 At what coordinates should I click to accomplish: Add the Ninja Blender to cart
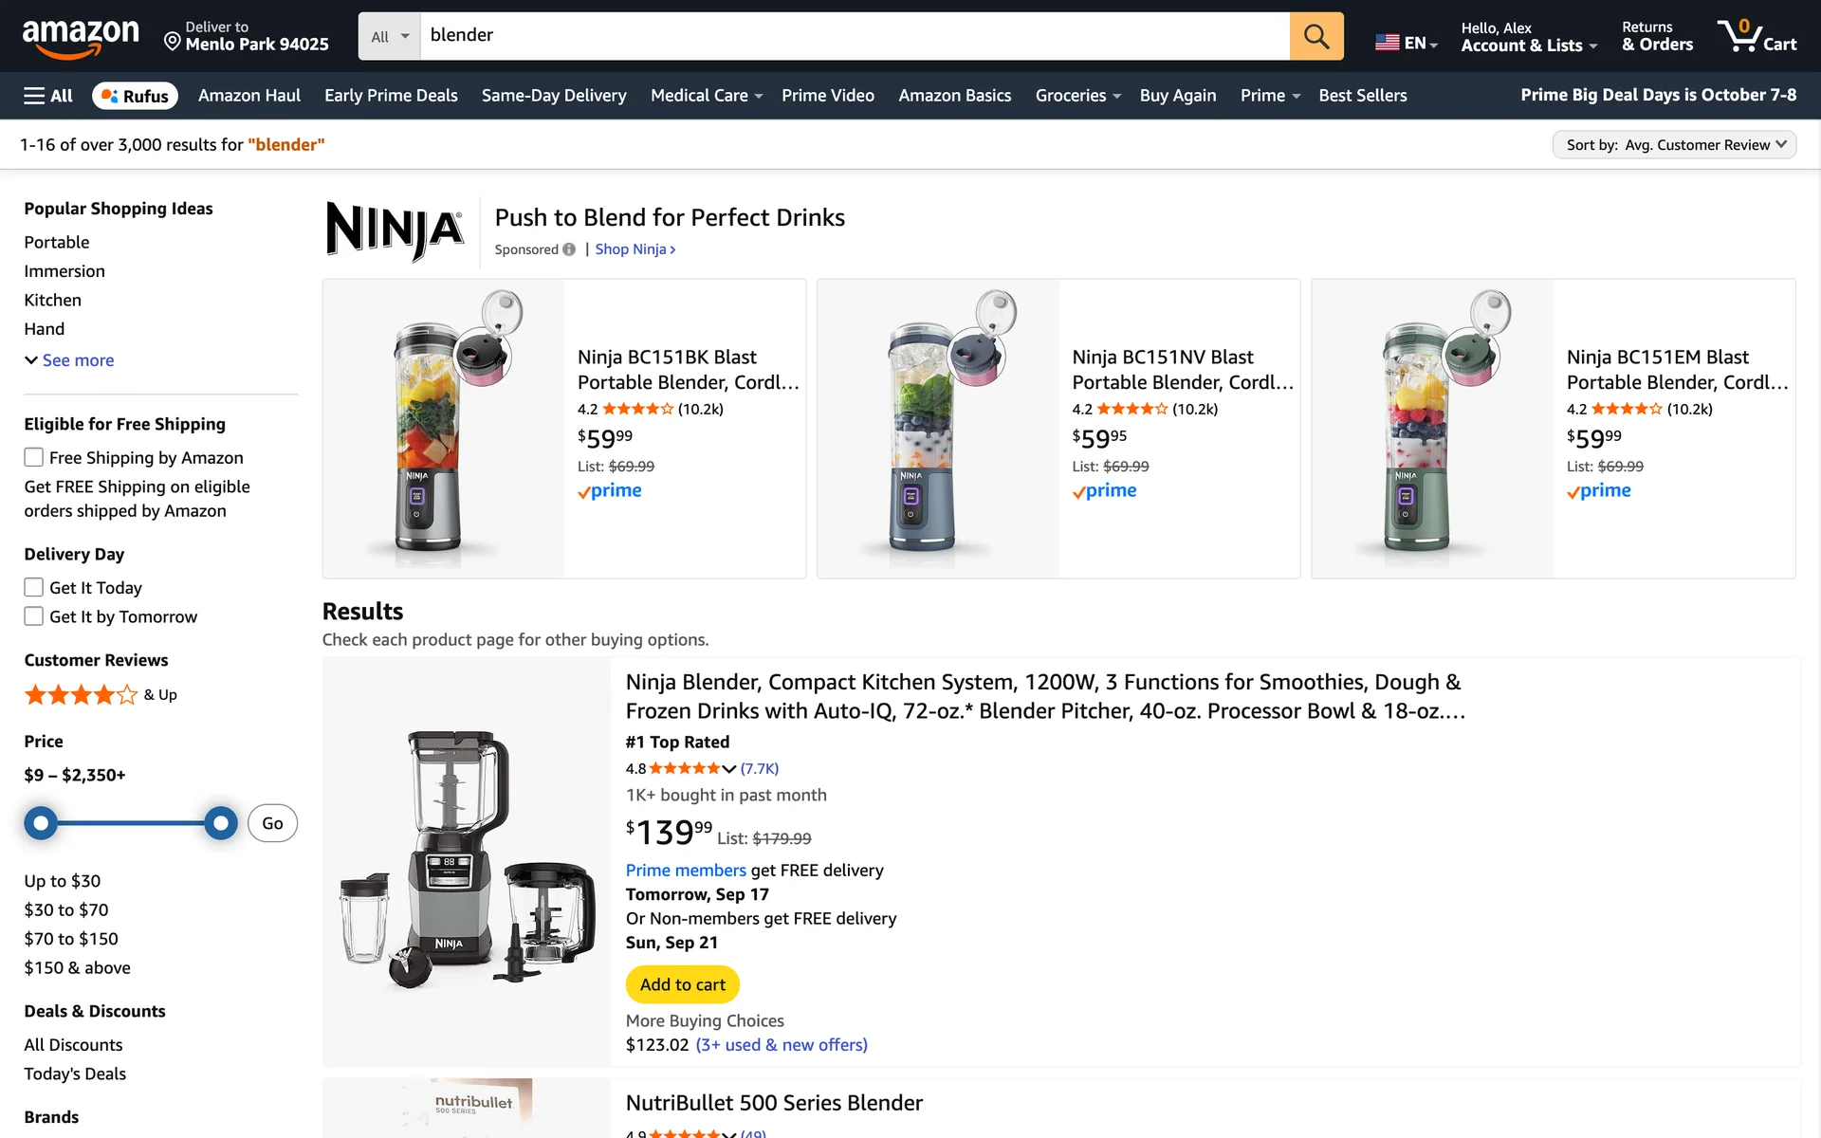[x=682, y=984]
